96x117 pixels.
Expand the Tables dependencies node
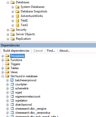(x=3, y=68)
